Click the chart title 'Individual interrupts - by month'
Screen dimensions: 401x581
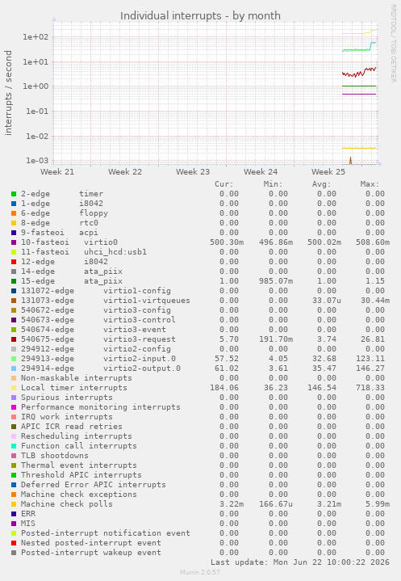tap(200, 16)
